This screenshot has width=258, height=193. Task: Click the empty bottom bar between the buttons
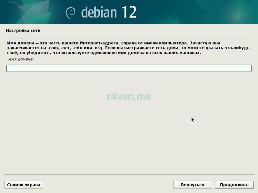(x=108, y=185)
